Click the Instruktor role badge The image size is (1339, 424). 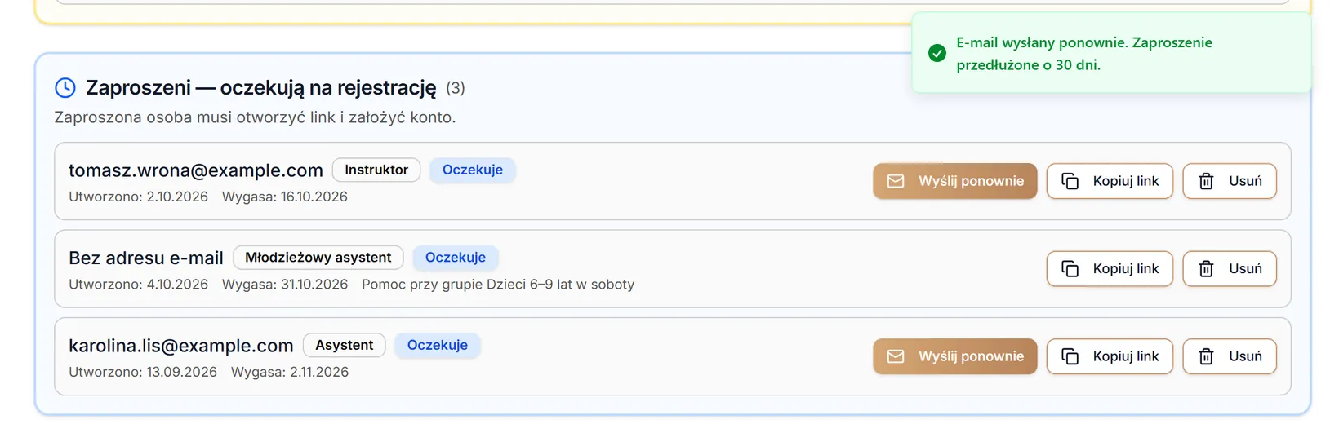(376, 170)
